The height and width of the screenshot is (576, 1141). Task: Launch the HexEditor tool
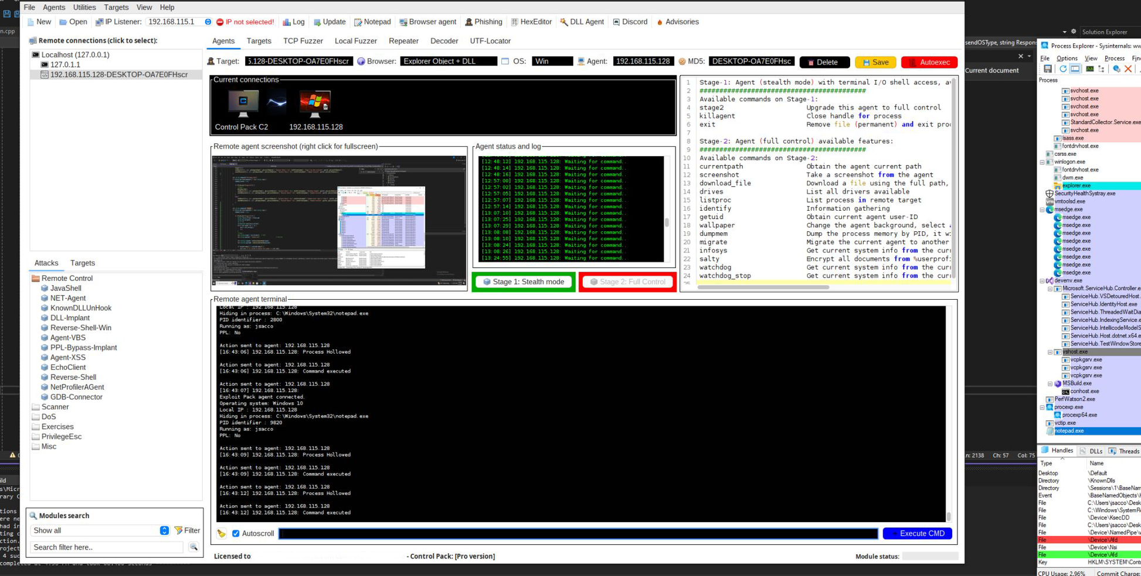[x=531, y=22]
